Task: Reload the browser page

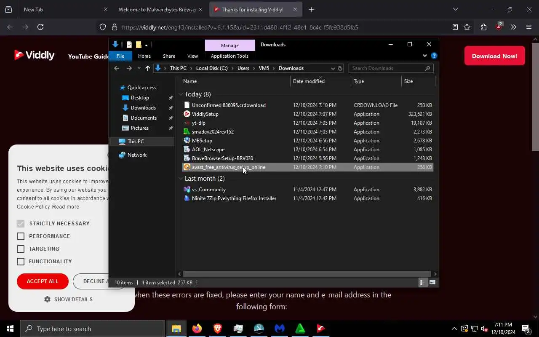Action: (x=40, y=27)
